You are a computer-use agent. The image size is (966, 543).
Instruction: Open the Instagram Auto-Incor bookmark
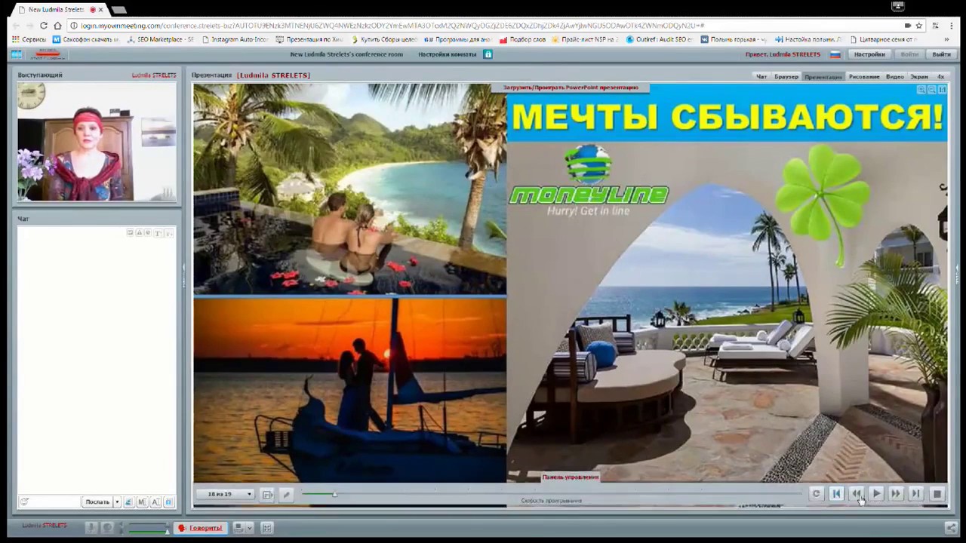(x=235, y=39)
